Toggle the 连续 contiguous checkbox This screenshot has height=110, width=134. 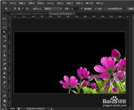click(x=96, y=9)
